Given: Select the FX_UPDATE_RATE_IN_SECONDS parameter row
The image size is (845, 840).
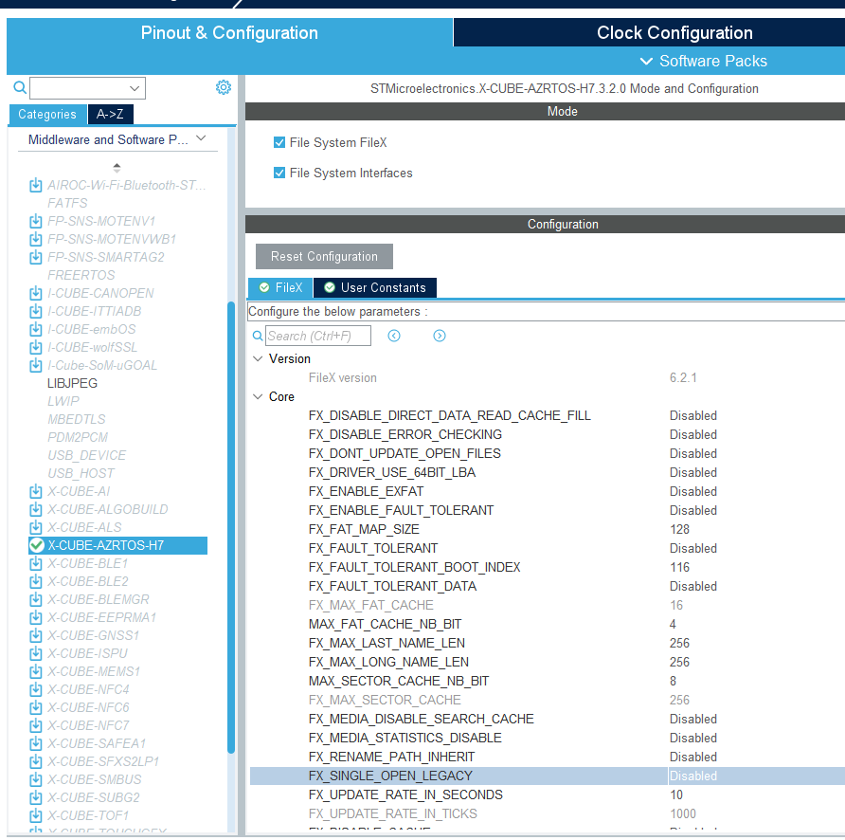Looking at the screenshot, I should click(x=547, y=794).
